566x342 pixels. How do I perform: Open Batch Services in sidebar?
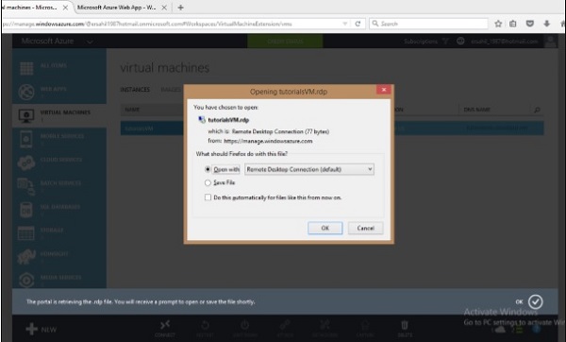59,186
